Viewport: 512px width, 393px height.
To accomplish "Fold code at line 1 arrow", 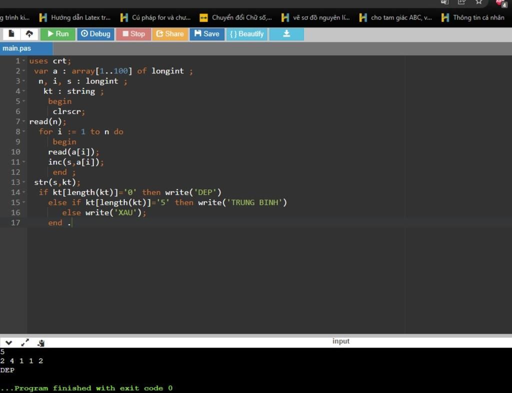I will tap(23, 60).
